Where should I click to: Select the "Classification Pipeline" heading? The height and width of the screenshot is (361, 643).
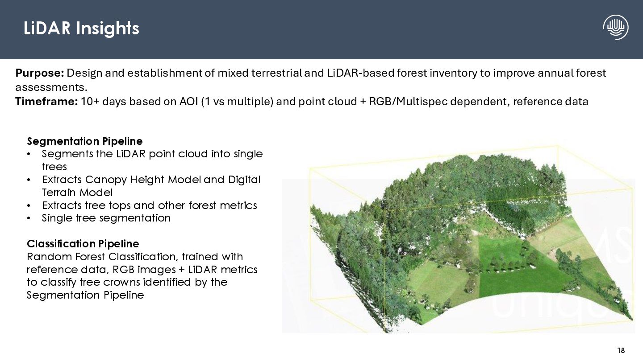pos(83,244)
